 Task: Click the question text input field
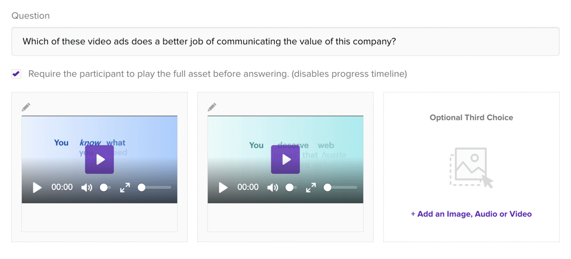[285, 41]
